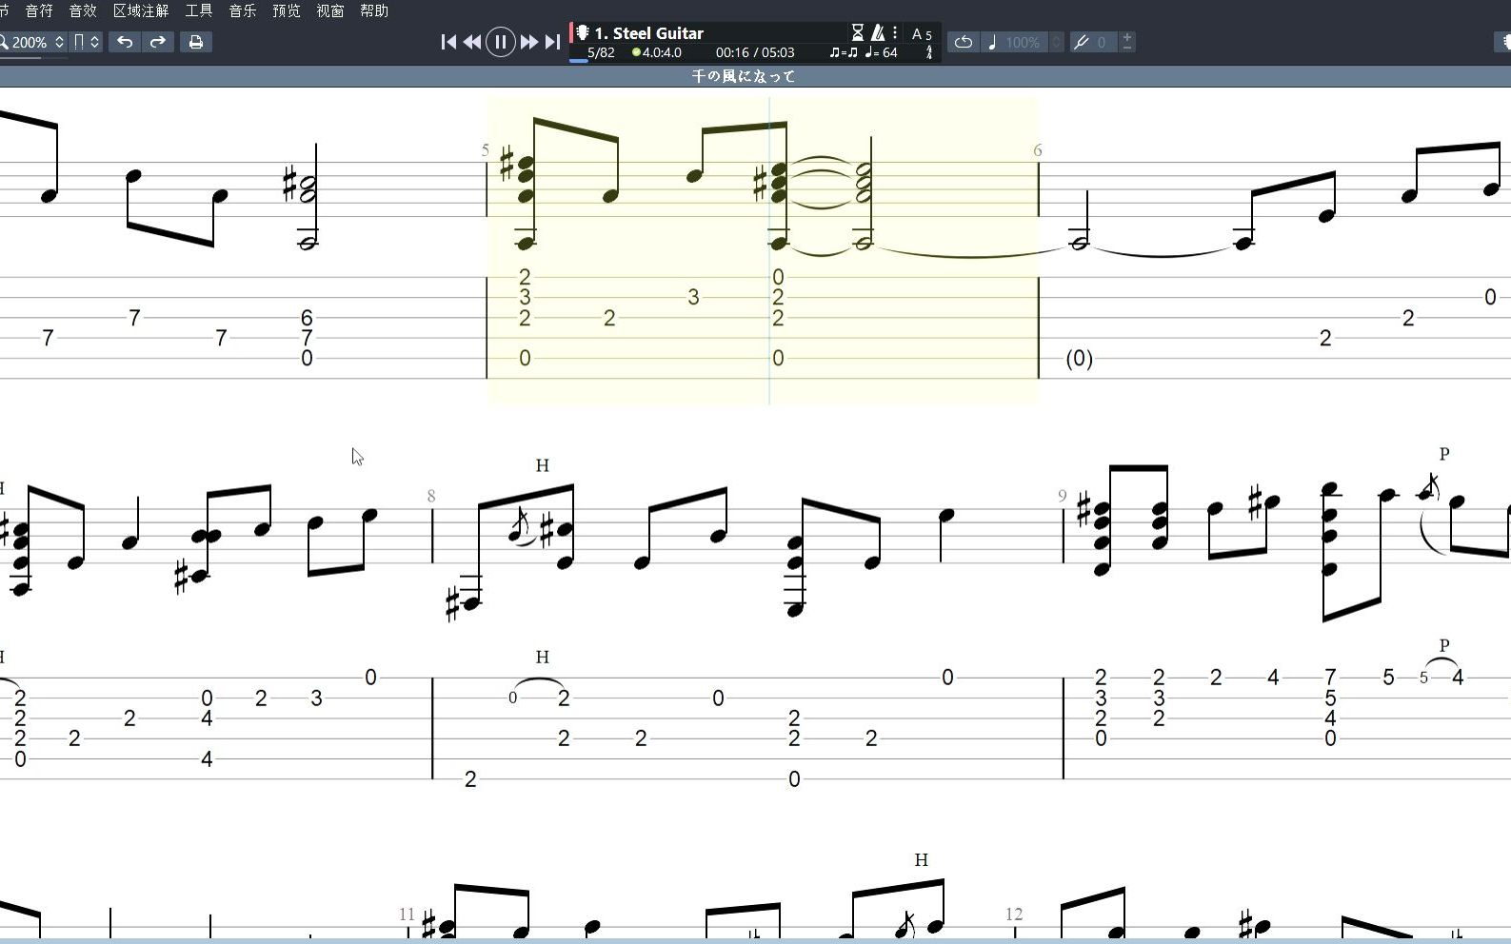Click bar number 11 marker

point(407,914)
